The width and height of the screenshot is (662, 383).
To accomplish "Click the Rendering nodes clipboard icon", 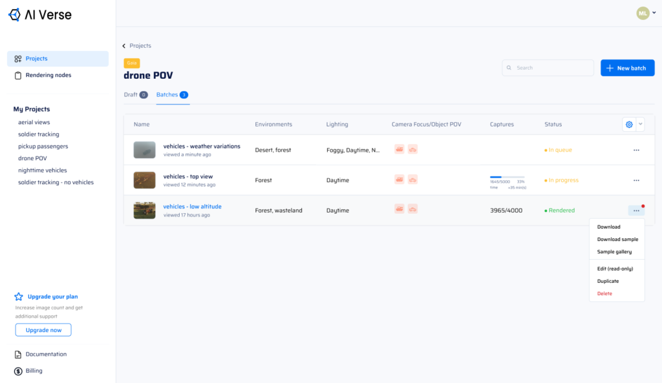I will tap(18, 76).
